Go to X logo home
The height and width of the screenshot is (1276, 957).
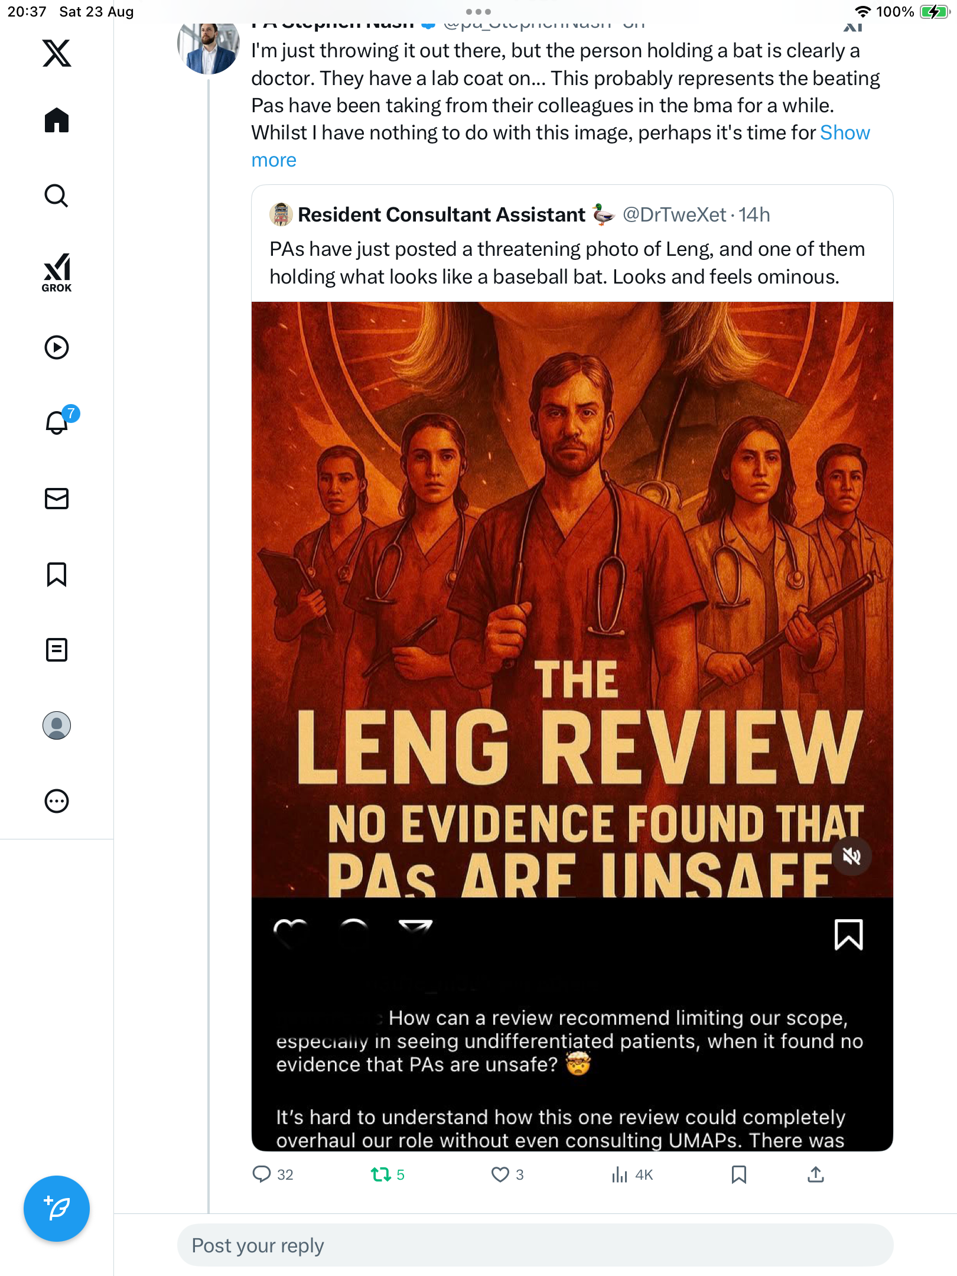click(x=57, y=53)
